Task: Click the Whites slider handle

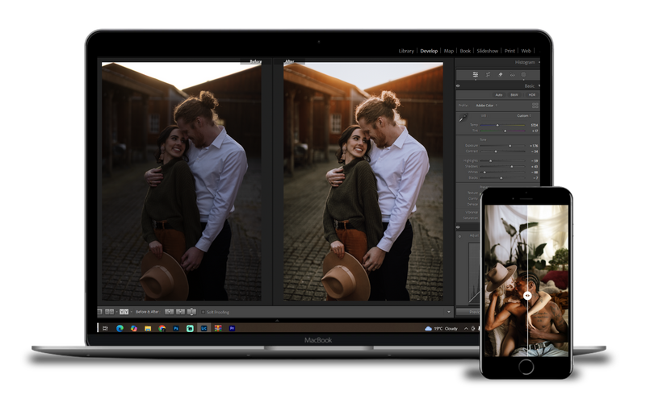Action: pos(484,172)
